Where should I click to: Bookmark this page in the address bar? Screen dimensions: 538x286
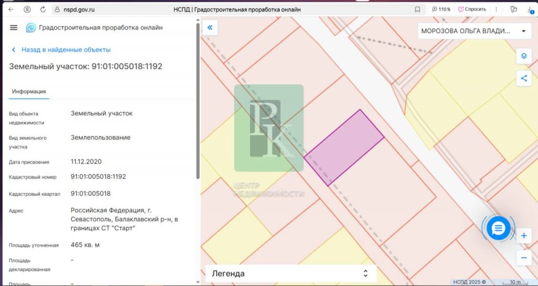[x=418, y=9]
